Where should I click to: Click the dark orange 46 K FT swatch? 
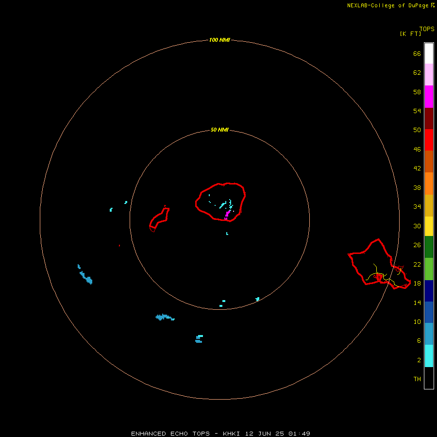click(429, 162)
